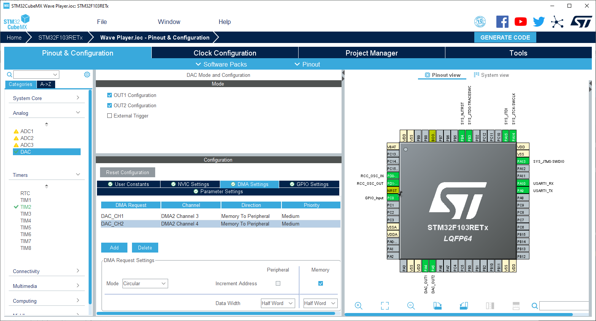
Task: Open ST Facebook page icon
Action: [x=502, y=22]
